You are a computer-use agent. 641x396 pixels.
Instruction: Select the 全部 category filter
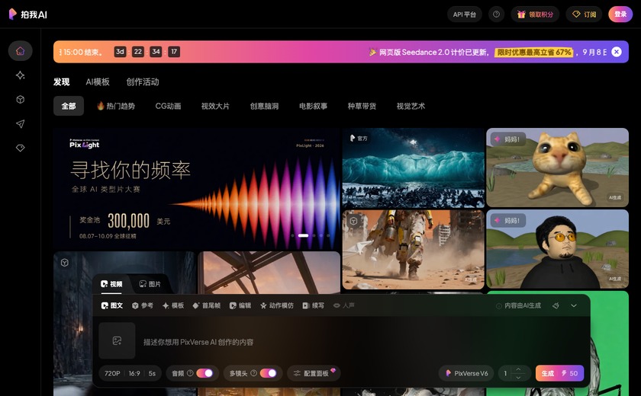point(69,106)
